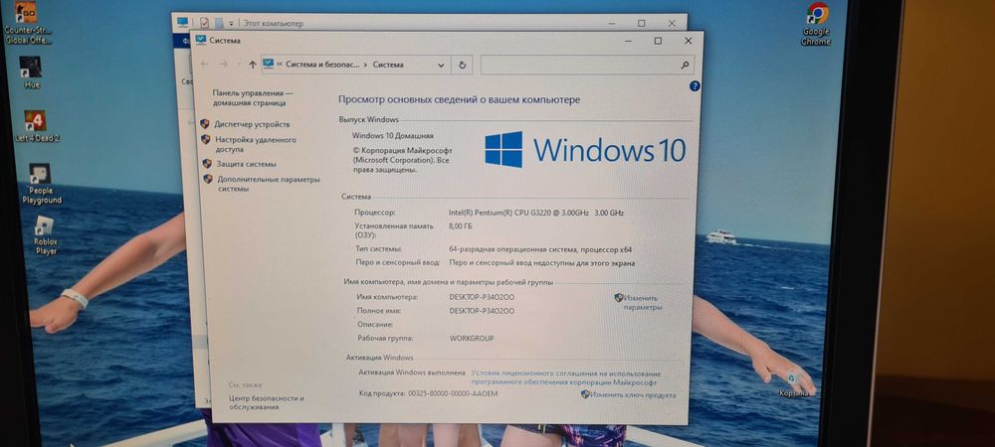995x447 pixels.
Task: Minimize the Система window
Action: pyautogui.click(x=628, y=41)
